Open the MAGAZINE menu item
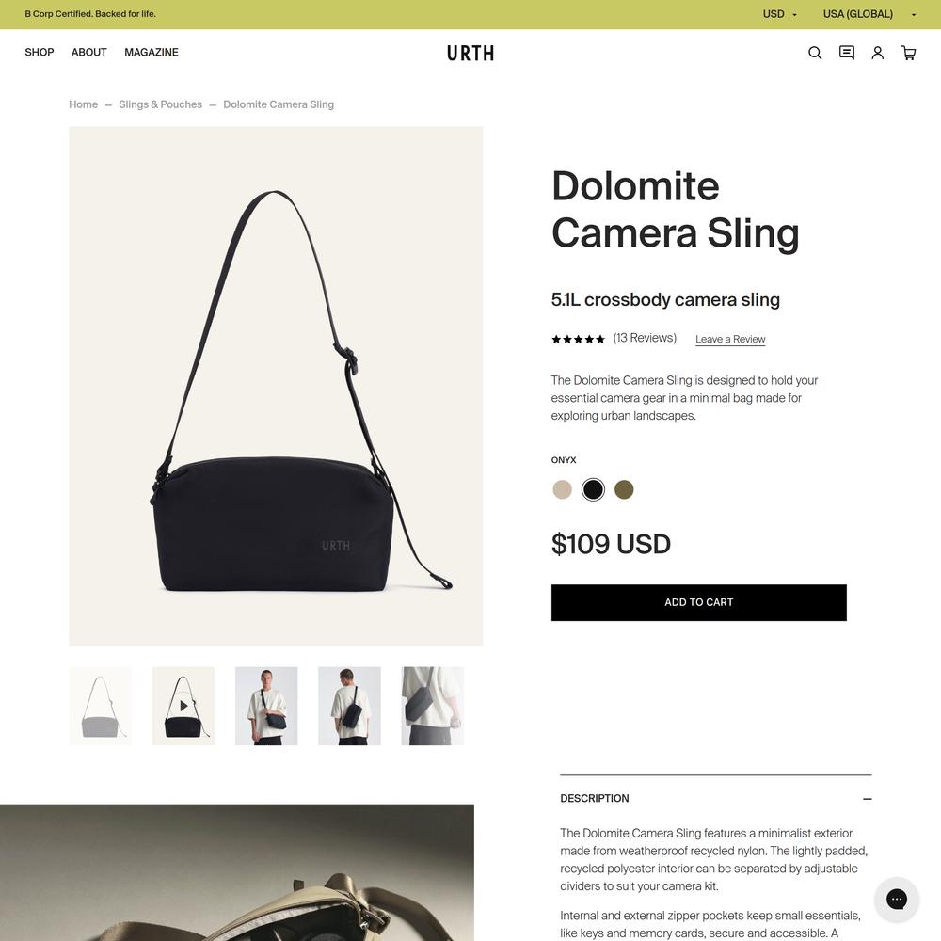Image resolution: width=941 pixels, height=941 pixels. pyautogui.click(x=152, y=52)
